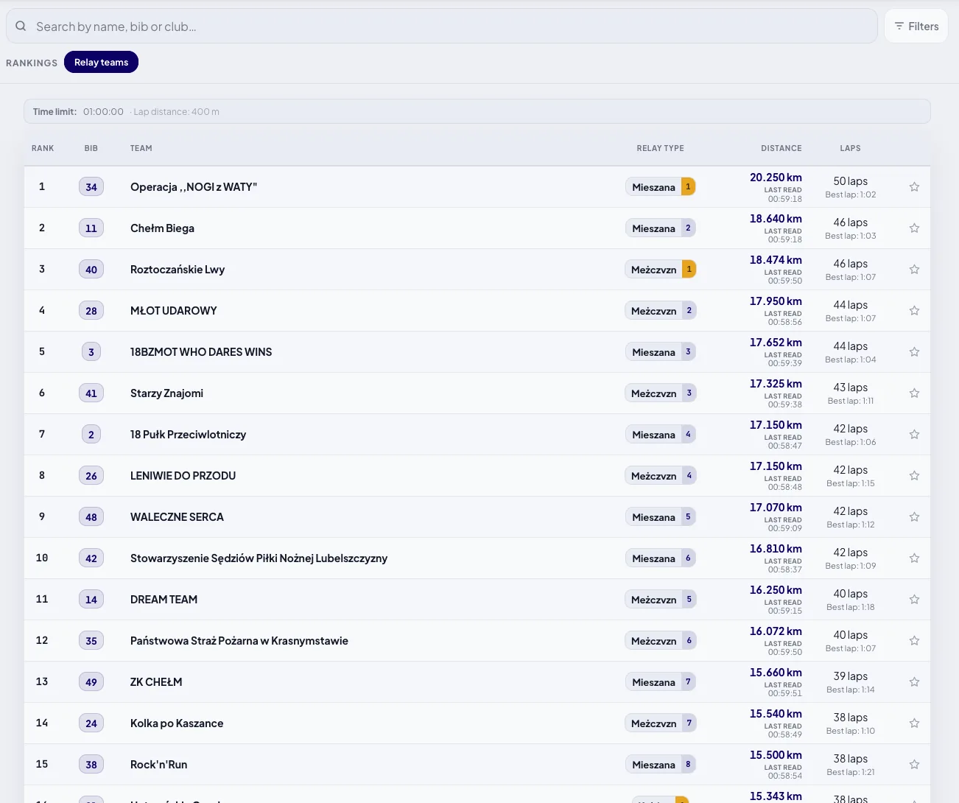Favorite Państwowa Straż Pożarna w Krasnymstawie
Screen dimensions: 959x803
click(914, 641)
